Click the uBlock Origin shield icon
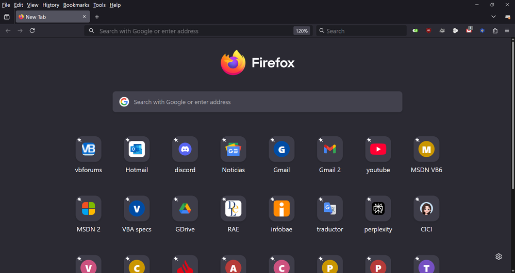515x273 pixels. click(428, 31)
